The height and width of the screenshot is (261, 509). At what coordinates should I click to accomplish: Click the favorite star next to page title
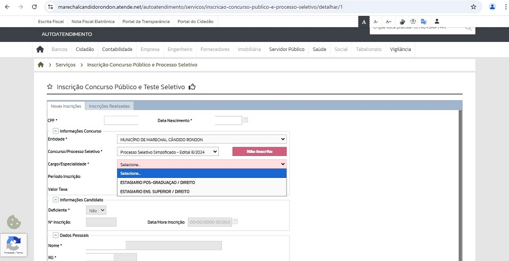(x=50, y=87)
